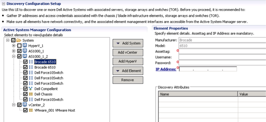Uncheck the vCenter_2 checkbox
Viewport: 266px width, 122px height.
[19, 105]
